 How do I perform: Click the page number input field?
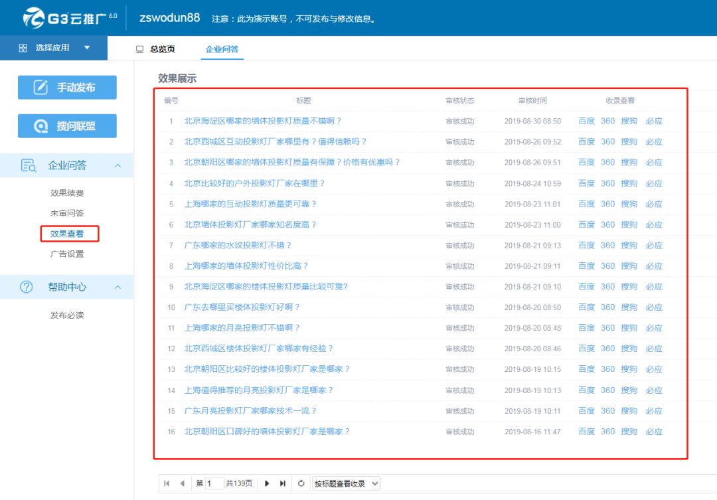[214, 483]
